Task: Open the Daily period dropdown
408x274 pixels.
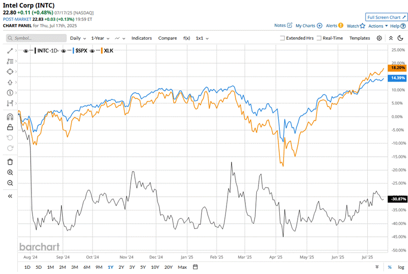Action: (x=78, y=38)
